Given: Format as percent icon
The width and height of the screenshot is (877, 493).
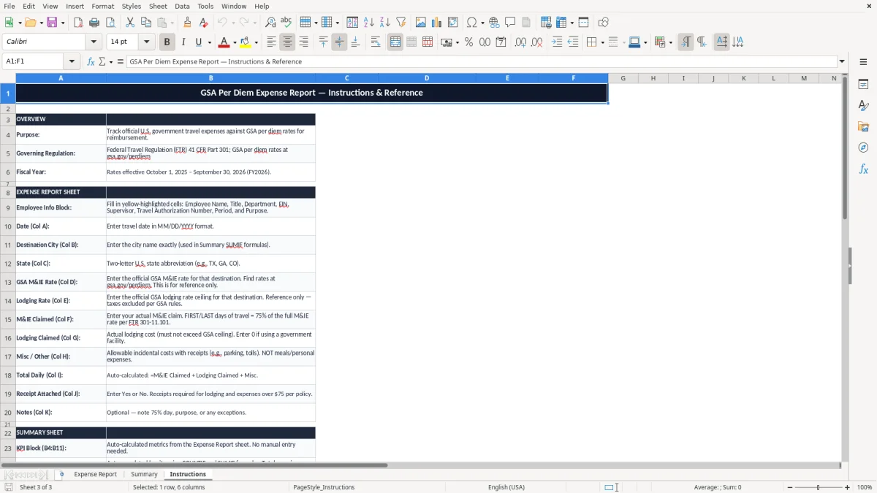Looking at the screenshot, I should point(468,42).
